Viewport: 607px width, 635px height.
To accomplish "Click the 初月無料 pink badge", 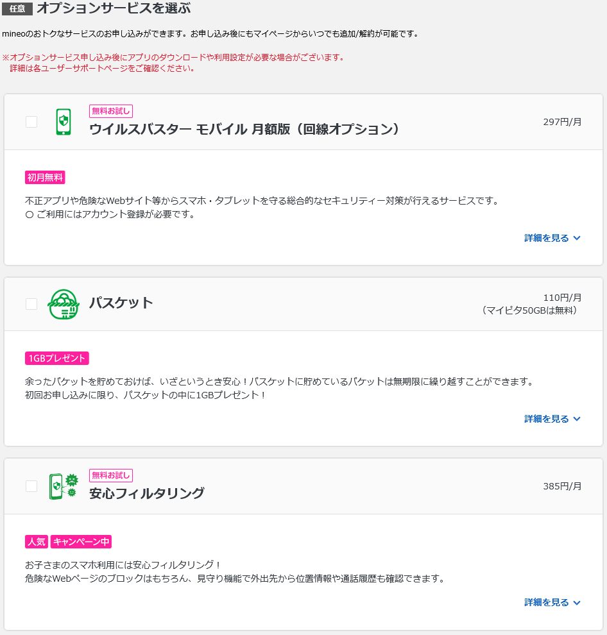I will tap(44, 177).
